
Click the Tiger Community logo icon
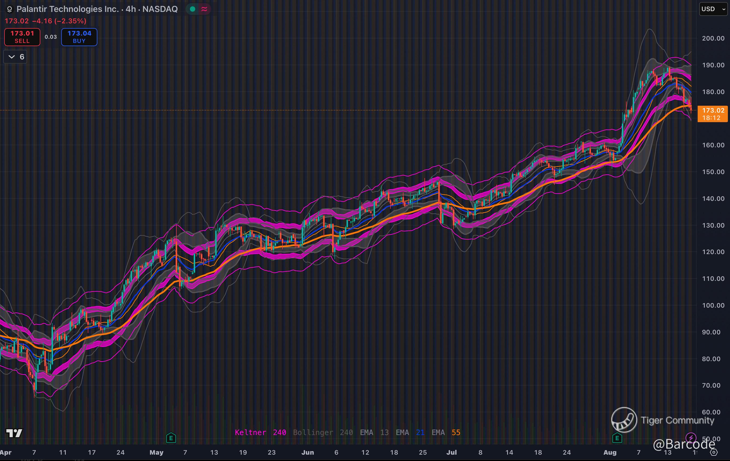click(x=624, y=420)
